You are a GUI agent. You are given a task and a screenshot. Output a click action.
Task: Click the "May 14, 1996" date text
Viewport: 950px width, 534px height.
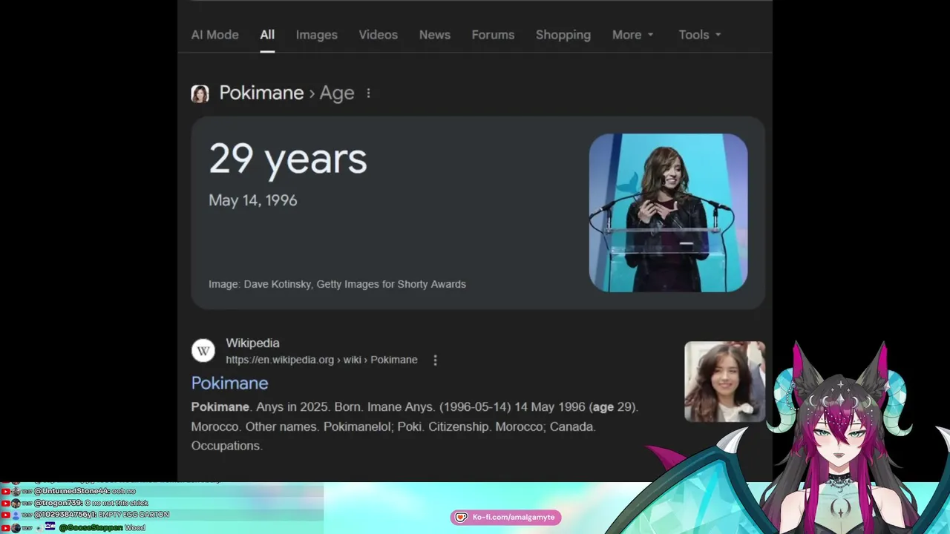click(x=253, y=200)
